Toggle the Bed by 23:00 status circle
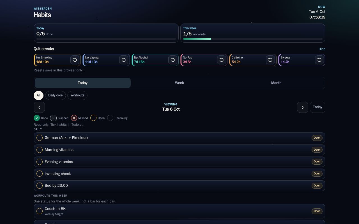 (40, 186)
